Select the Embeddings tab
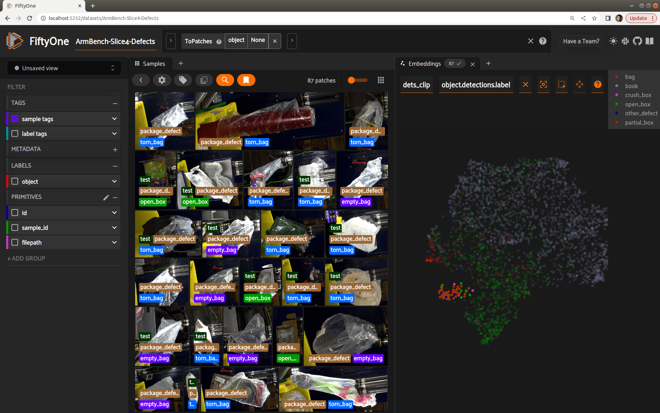 (x=424, y=64)
